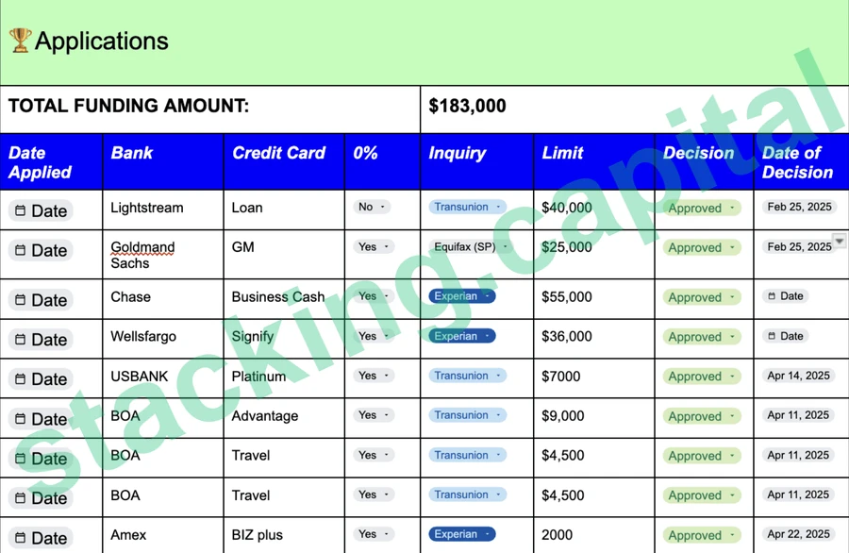Click the Apr 11, 2025 date chip in Advantage row
This screenshot has width=849, height=553.
pos(798,415)
